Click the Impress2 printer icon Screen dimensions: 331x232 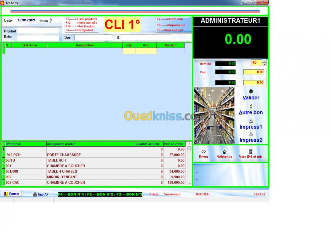point(251,134)
